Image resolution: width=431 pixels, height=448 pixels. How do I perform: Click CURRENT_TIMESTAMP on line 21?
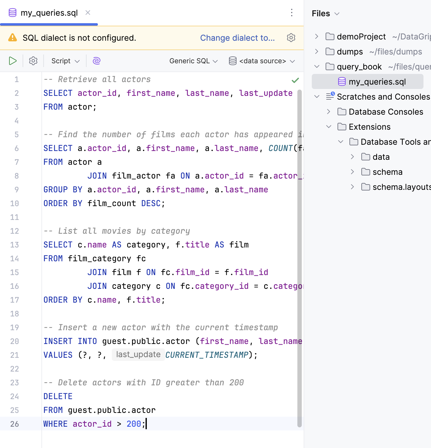[207, 355]
